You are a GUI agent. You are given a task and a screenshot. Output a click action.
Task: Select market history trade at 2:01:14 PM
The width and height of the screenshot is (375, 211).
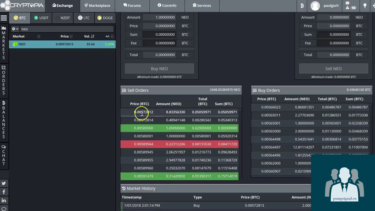[216, 205]
